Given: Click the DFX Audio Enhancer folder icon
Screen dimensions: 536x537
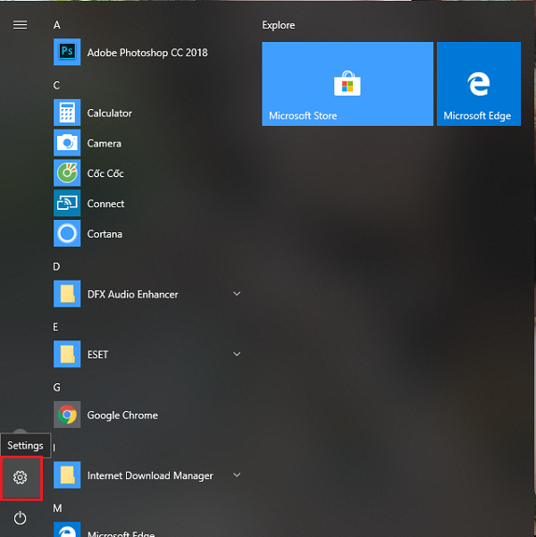Looking at the screenshot, I should coord(67,294).
